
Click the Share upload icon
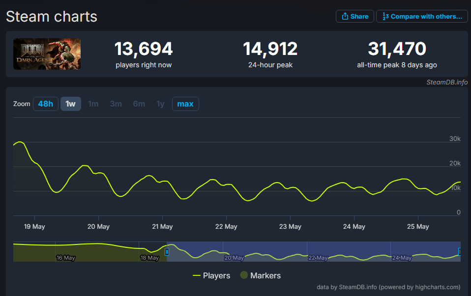point(345,16)
